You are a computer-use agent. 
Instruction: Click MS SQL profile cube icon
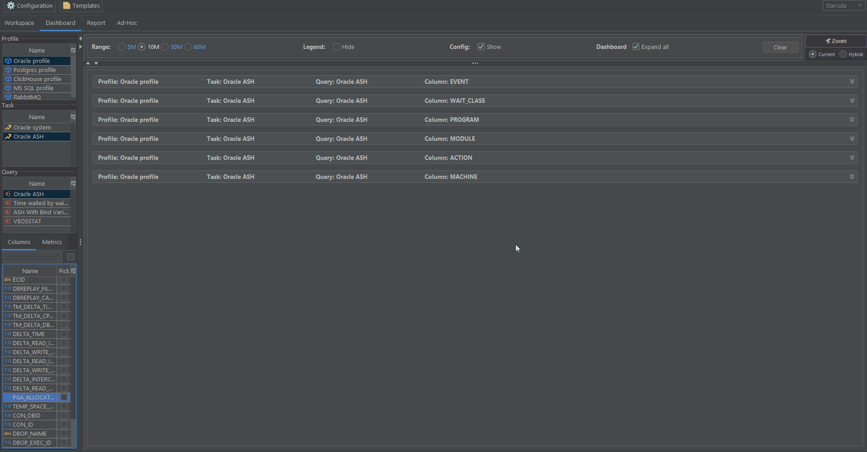tap(8, 88)
